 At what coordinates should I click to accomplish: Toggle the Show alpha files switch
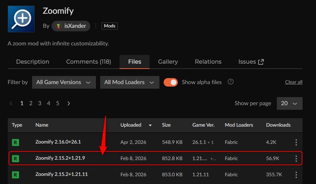tap(171, 82)
